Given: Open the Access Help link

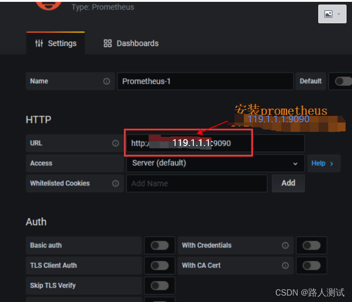Looking at the screenshot, I should (323, 163).
